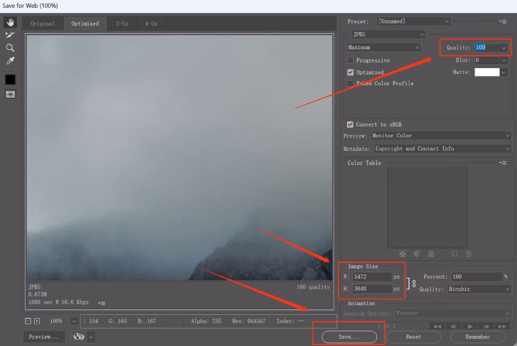Image resolution: width=517 pixels, height=346 pixels.
Task: Open the browser preview icon with question mark
Action: coord(79,337)
